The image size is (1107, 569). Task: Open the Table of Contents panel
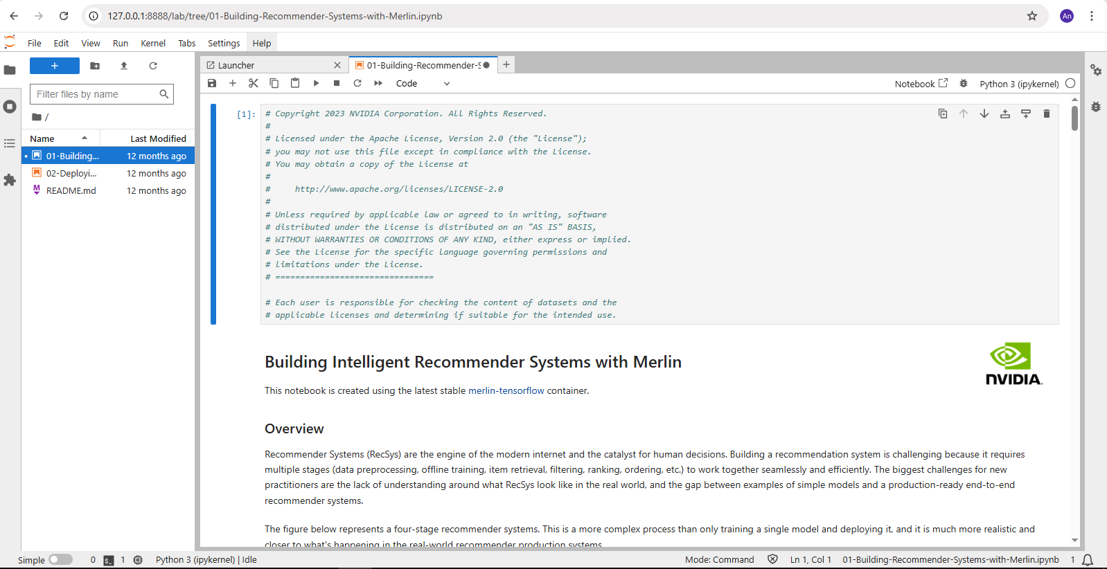[x=10, y=143]
